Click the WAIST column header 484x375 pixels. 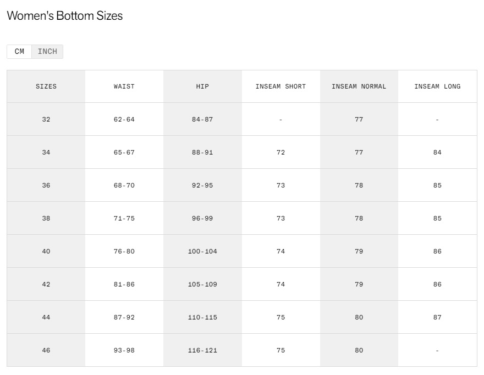[124, 86]
